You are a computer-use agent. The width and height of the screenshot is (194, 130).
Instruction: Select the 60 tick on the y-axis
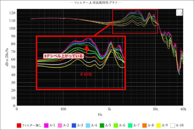13,59
